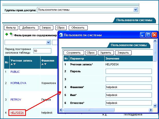The height and width of the screenshot is (119, 159).
Task: Click the popup vertical scrollbar thumb
Action: click(155, 52)
